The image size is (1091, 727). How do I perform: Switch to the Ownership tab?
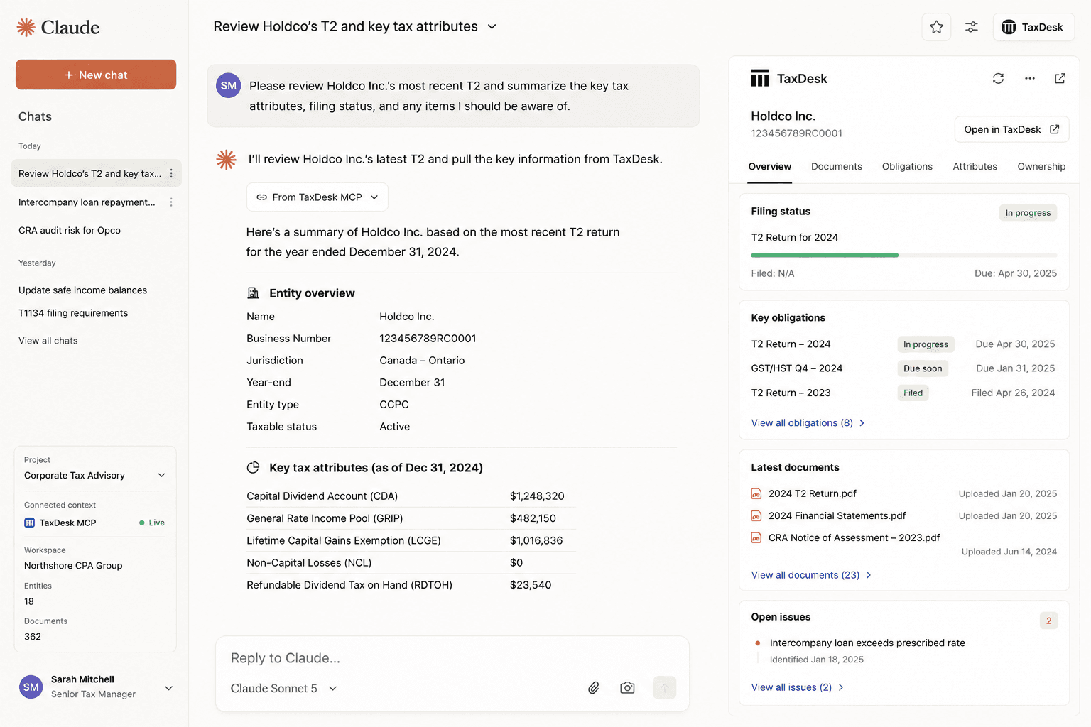pos(1041,167)
